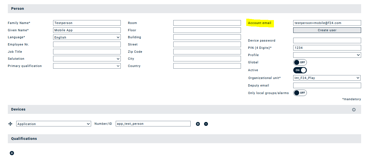The height and width of the screenshot is (163, 367).
Task: Open the device type dropdown showing Application
Action: 54,124
